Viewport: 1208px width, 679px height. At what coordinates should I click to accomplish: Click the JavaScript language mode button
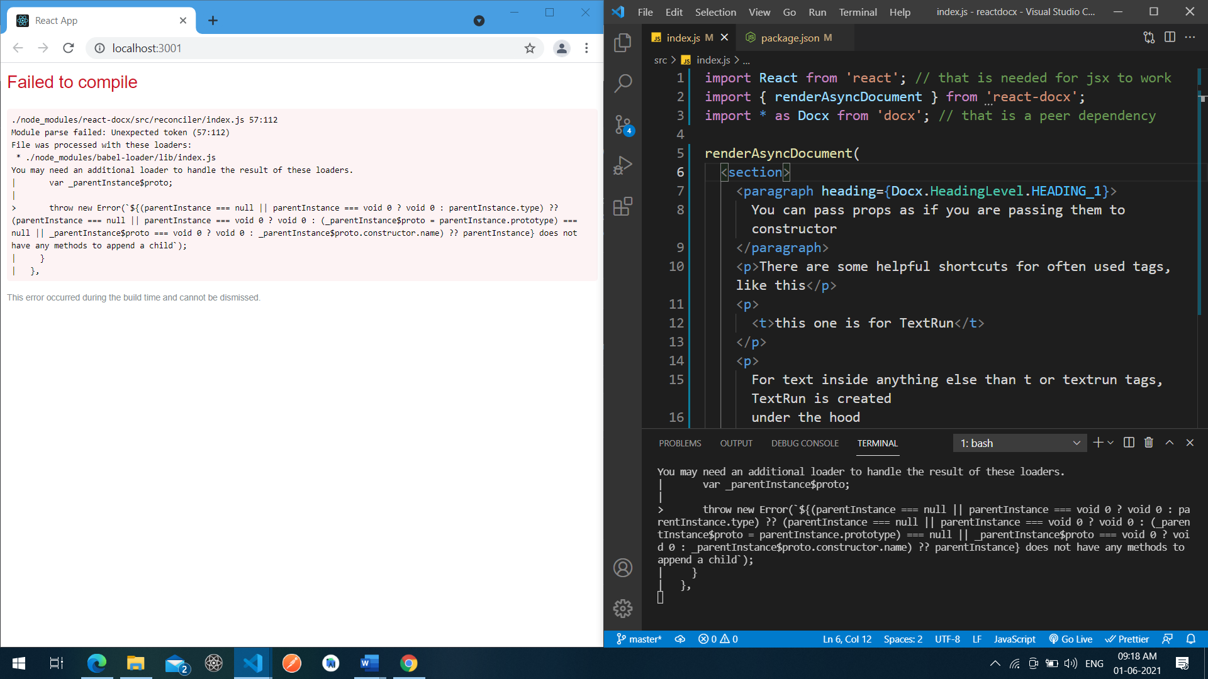[1014, 639]
